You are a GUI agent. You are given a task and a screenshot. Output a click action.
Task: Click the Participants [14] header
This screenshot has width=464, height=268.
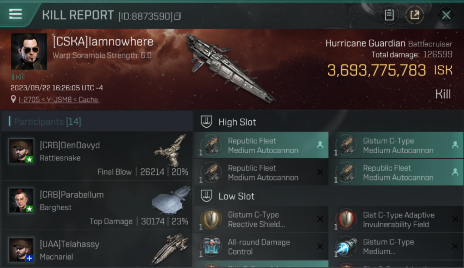47,122
